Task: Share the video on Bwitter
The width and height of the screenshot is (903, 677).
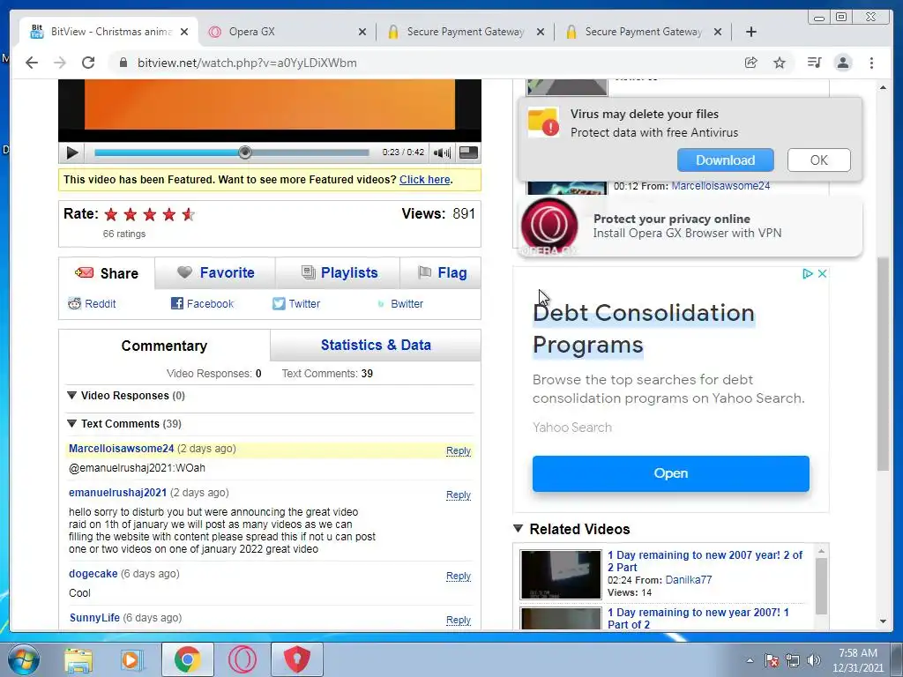Action: [x=400, y=303]
